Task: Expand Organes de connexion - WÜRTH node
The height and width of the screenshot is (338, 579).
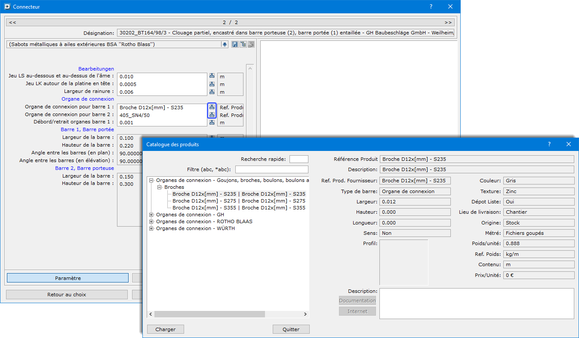Action: point(151,228)
